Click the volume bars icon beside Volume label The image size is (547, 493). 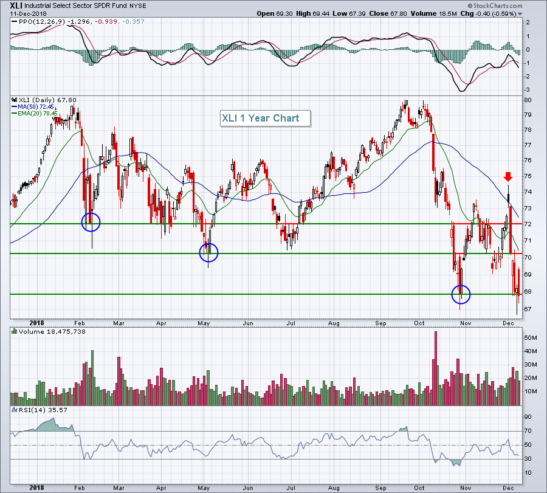click(15, 331)
